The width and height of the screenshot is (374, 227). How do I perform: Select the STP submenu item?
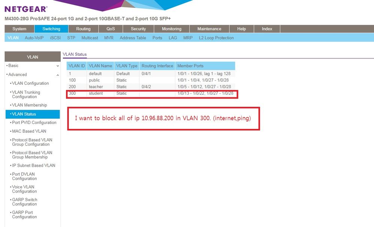click(x=71, y=38)
